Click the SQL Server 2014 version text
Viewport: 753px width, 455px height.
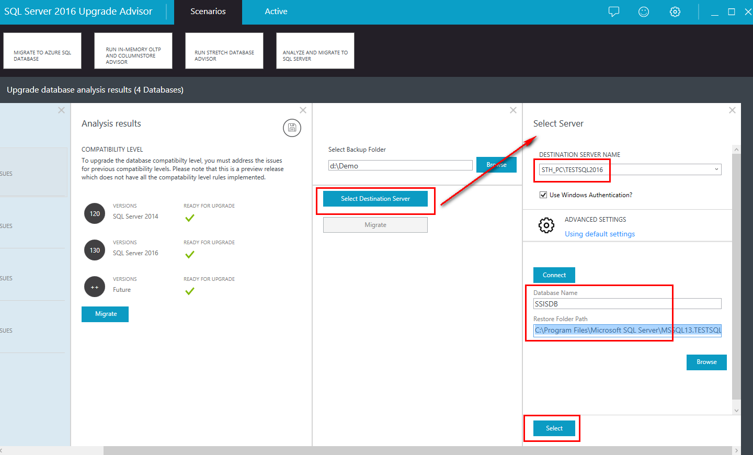pyautogui.click(x=135, y=217)
